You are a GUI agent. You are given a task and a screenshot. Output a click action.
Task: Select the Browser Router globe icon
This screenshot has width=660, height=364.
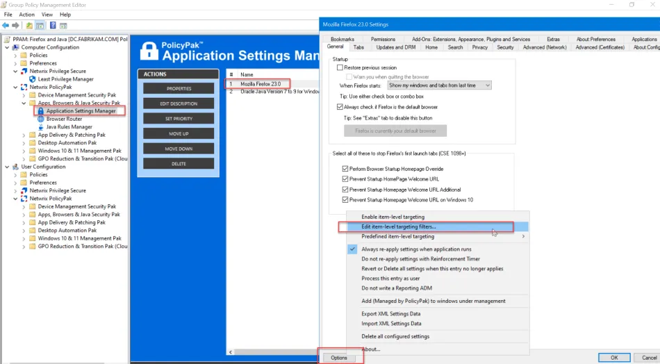point(40,119)
